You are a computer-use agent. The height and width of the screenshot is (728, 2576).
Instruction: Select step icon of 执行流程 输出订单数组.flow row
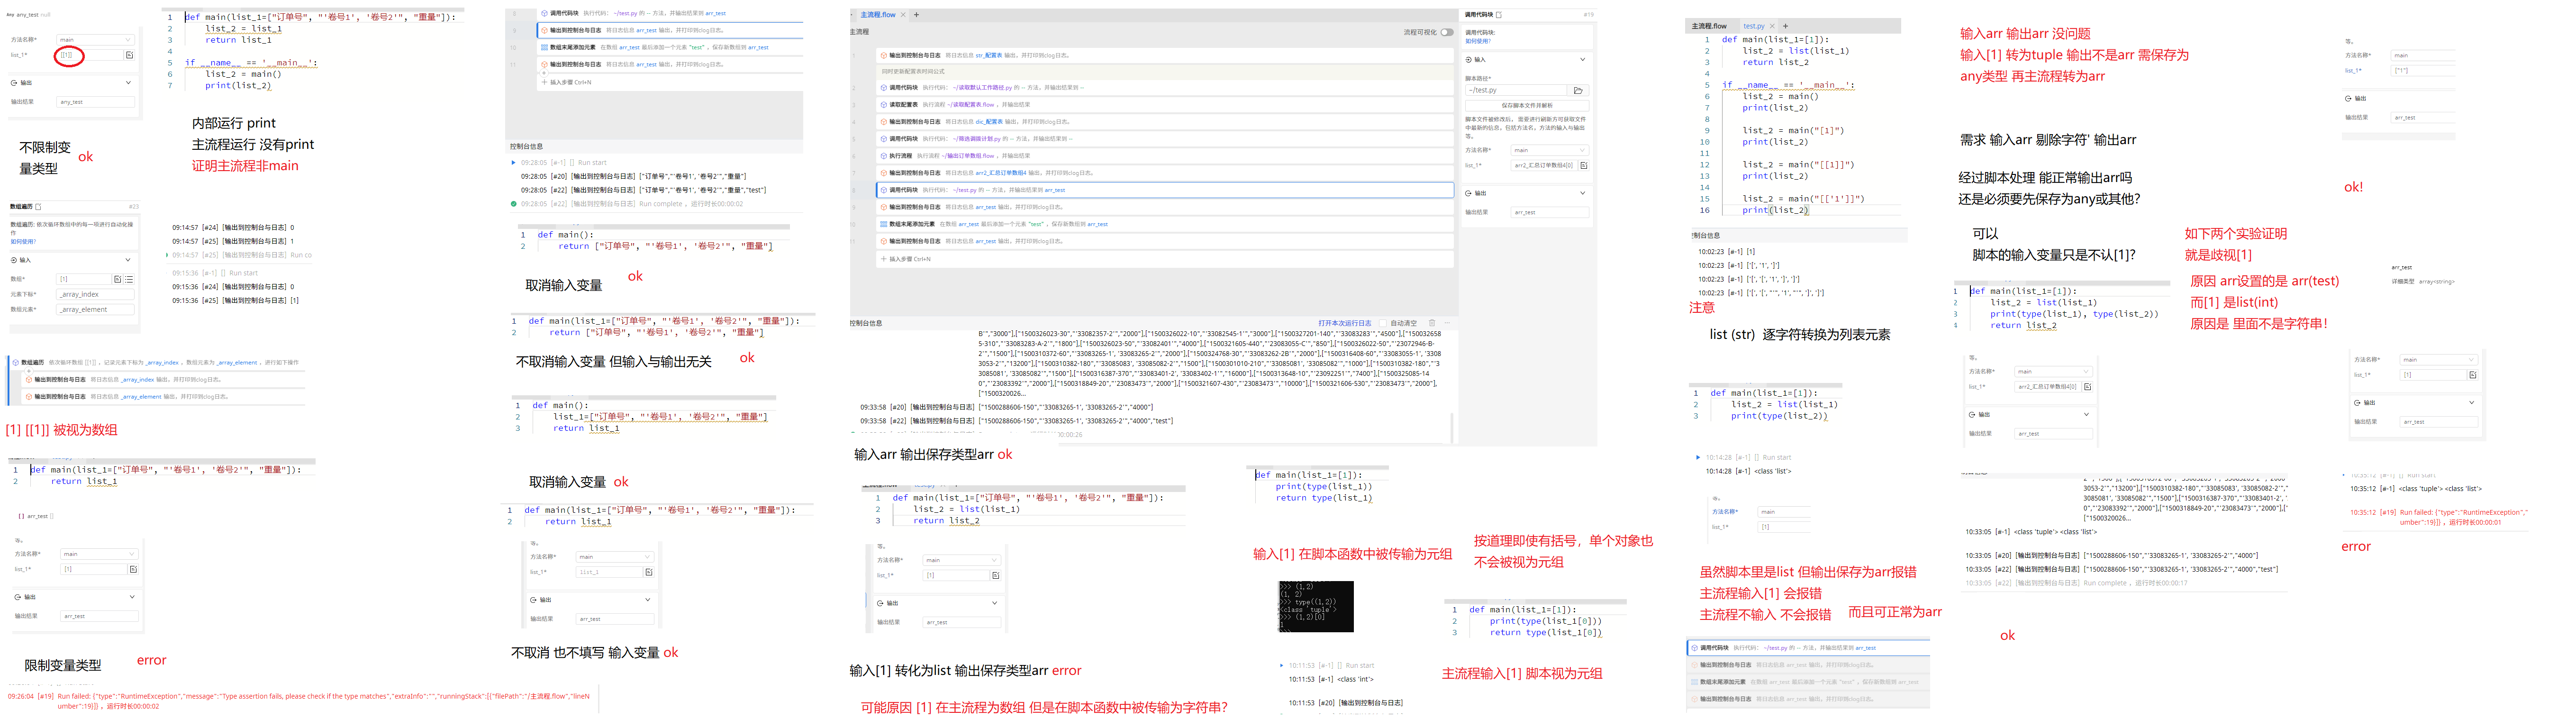(884, 156)
